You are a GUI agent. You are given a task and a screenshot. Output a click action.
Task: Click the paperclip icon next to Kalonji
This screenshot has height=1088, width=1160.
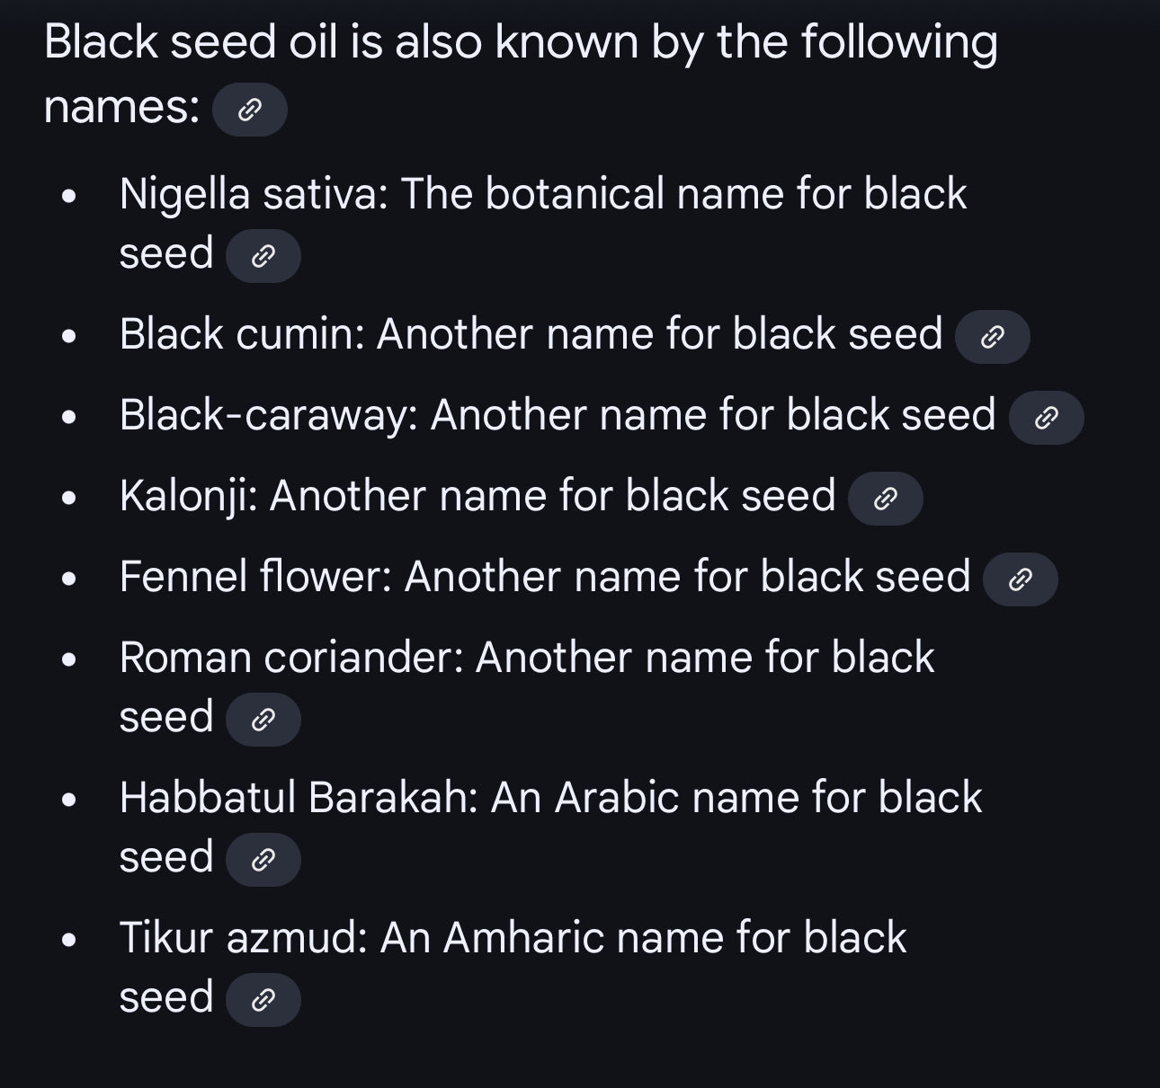(x=883, y=498)
